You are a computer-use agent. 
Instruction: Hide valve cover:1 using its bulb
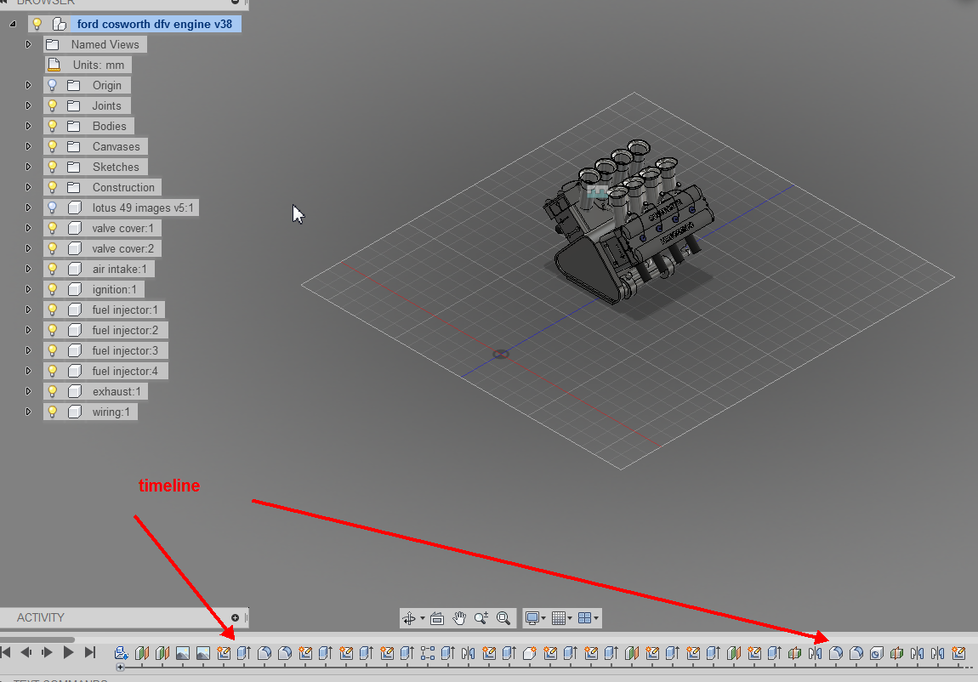[53, 229]
